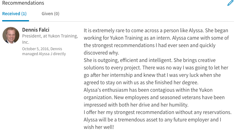The image size is (237, 136).
Task: Click the 'discovered why.' line
Action: click(x=101, y=53)
